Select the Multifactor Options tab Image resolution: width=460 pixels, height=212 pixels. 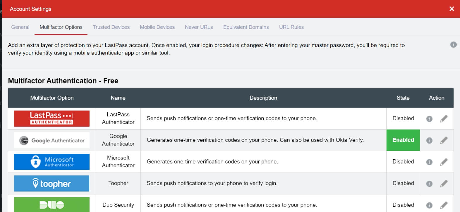click(x=61, y=27)
